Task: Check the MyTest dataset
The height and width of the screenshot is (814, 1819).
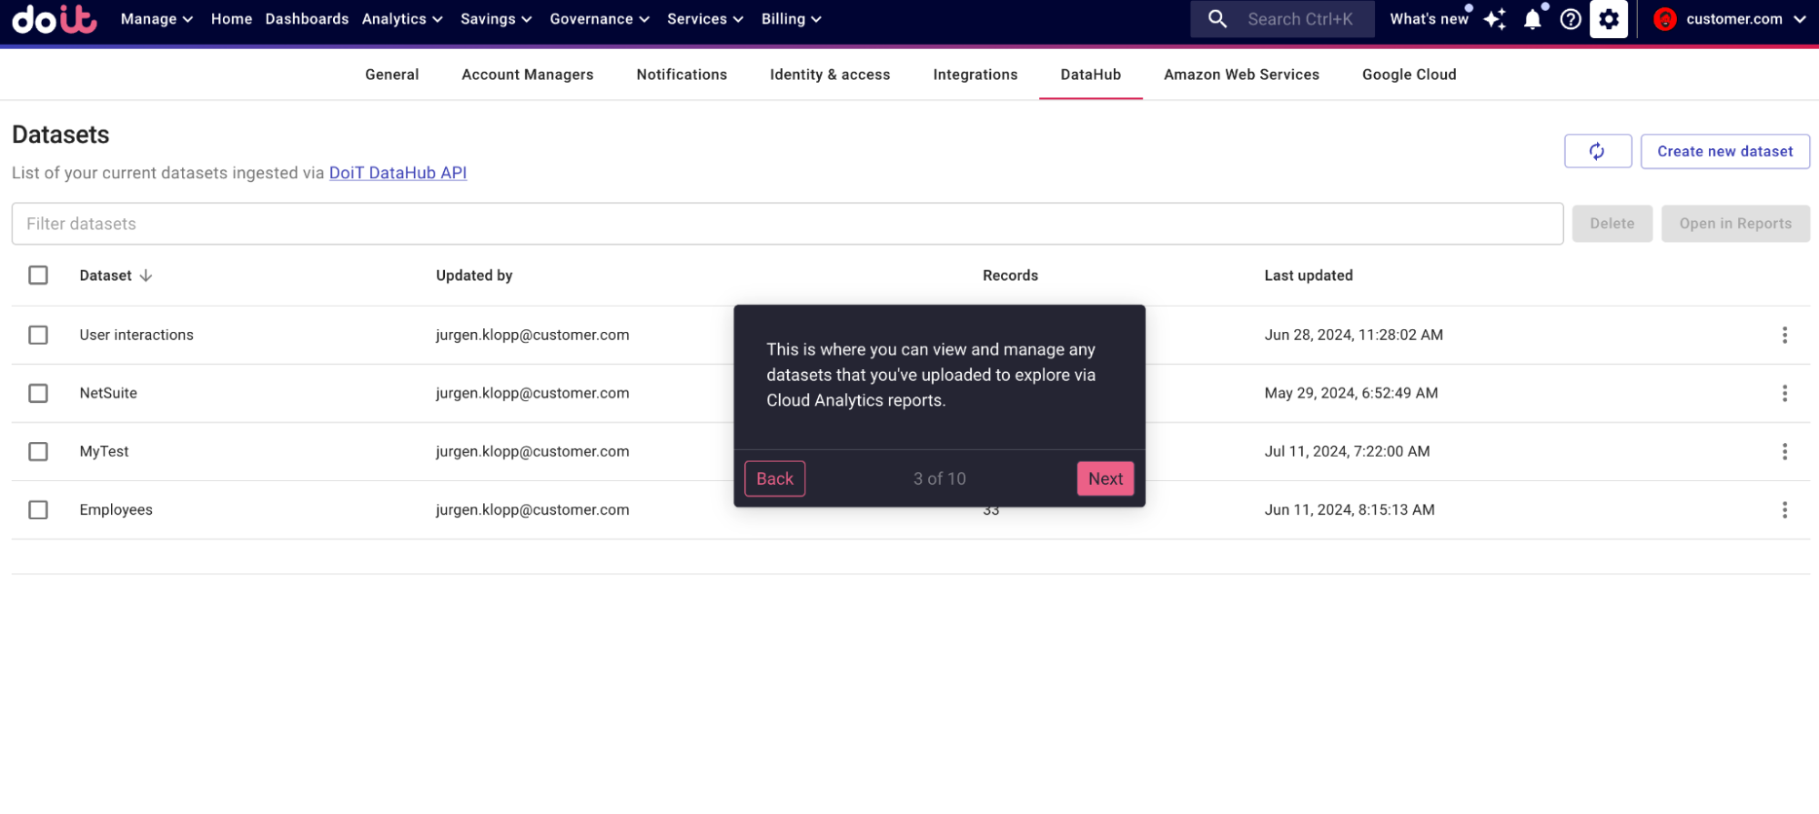Action: coord(38,451)
